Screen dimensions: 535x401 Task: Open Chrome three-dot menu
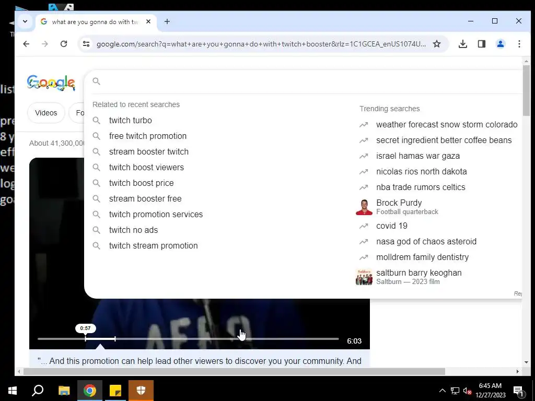519,44
